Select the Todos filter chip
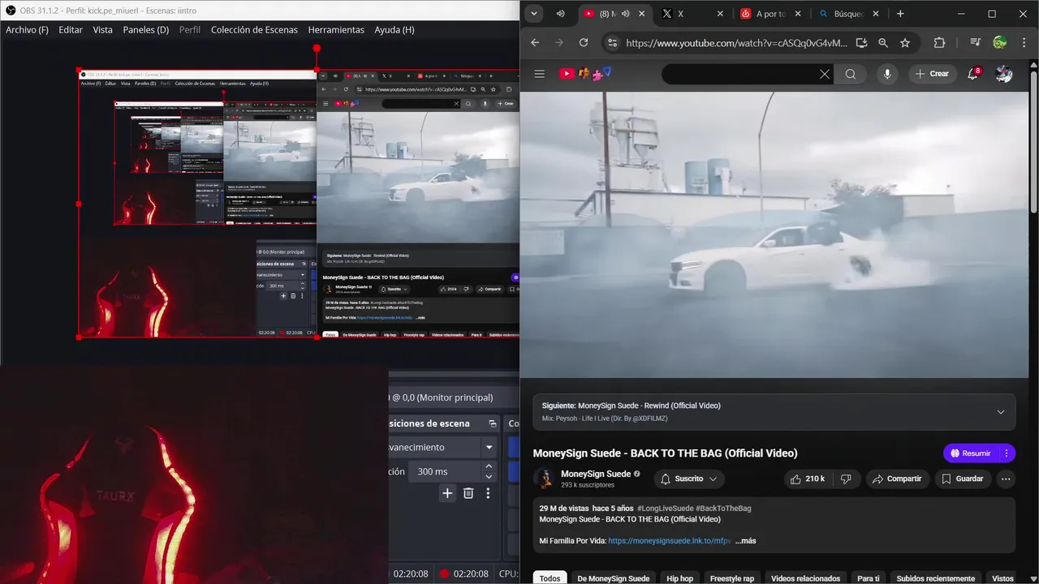The height and width of the screenshot is (584, 1039). (550, 578)
